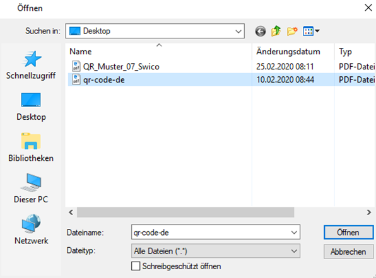This screenshot has height=278, width=376.
Task: Sort by the Änderungsdatum column header
Action: coord(293,52)
